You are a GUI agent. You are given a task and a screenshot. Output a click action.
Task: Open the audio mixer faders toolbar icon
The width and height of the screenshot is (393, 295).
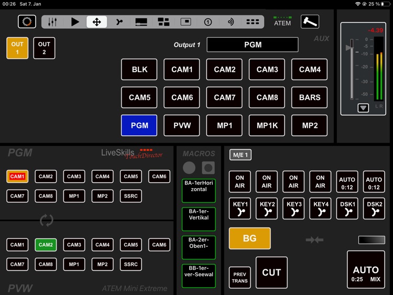(52, 22)
